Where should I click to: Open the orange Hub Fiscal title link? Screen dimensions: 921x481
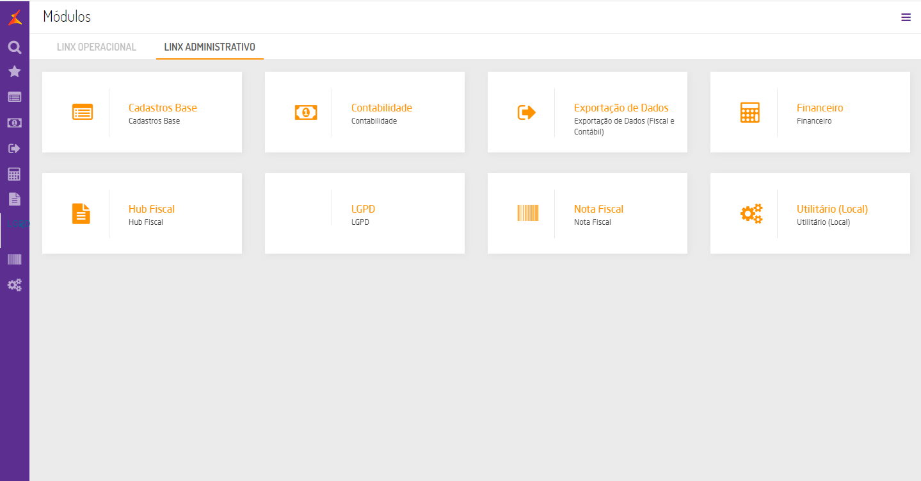[152, 209]
